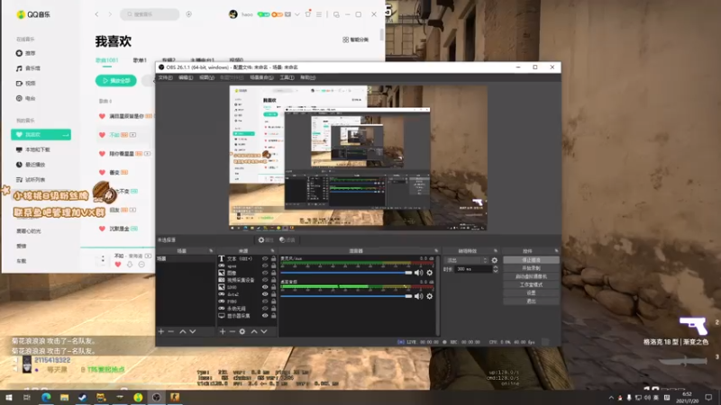Pop out the 控件 dock panel
The height and width of the screenshot is (405, 721).
[556, 251]
